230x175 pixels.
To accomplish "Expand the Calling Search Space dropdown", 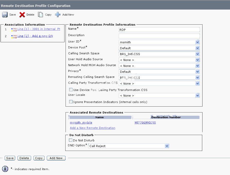I will (159, 54).
